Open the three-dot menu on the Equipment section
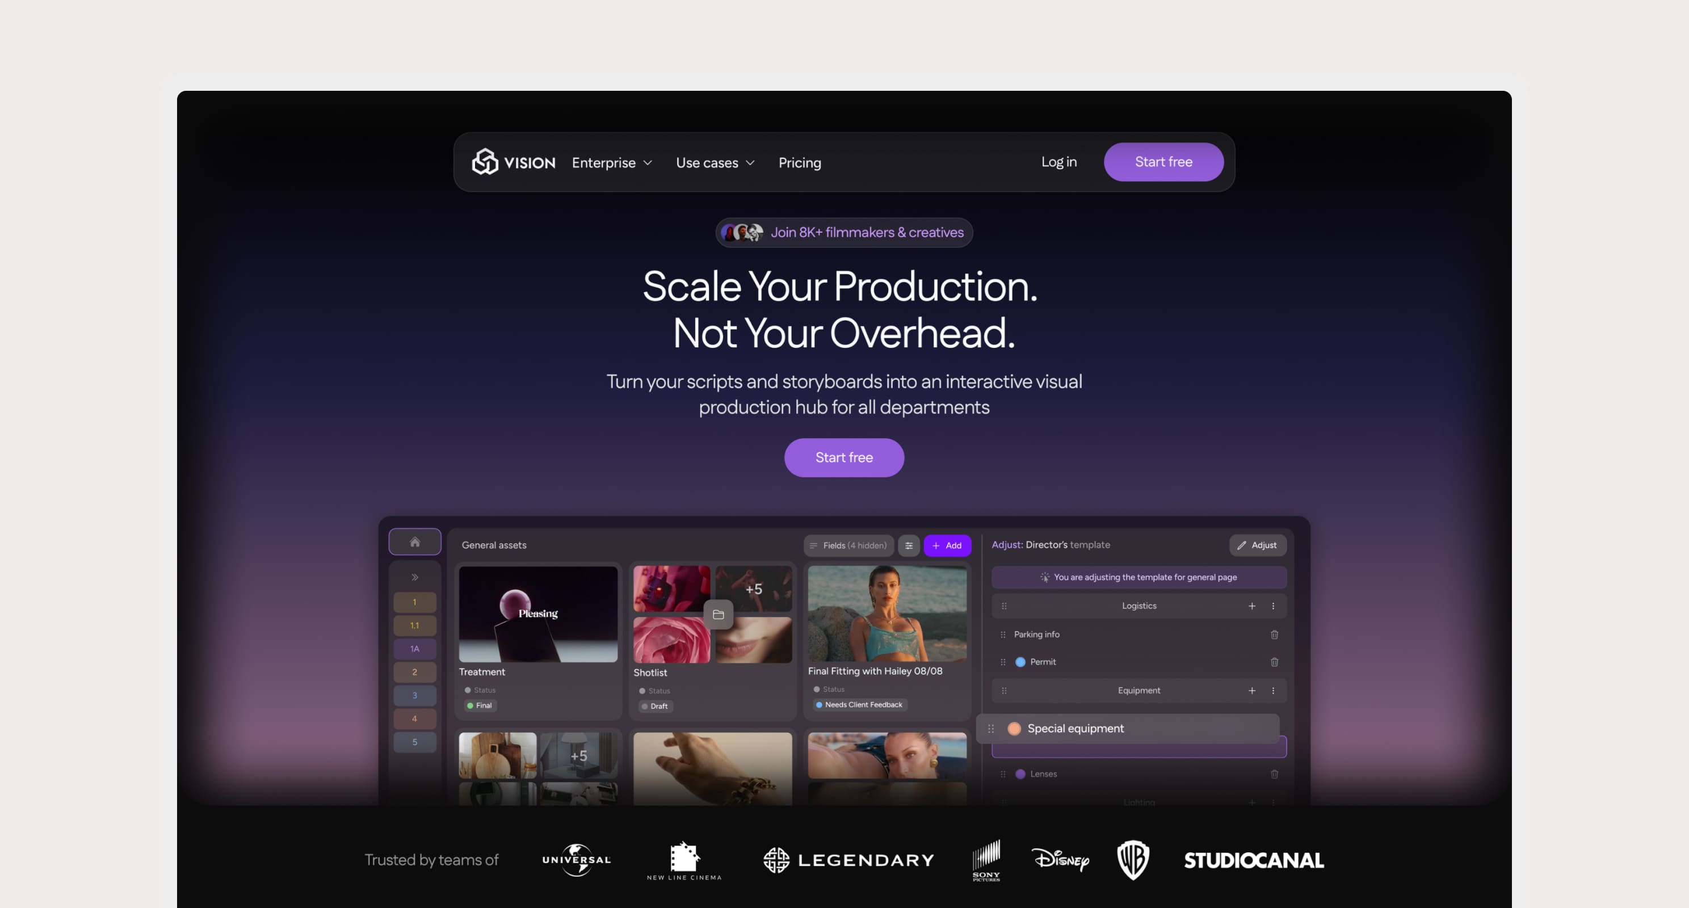 click(x=1274, y=690)
